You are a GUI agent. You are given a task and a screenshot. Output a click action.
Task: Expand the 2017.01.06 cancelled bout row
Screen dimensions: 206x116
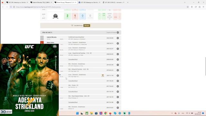[x=118, y=102]
